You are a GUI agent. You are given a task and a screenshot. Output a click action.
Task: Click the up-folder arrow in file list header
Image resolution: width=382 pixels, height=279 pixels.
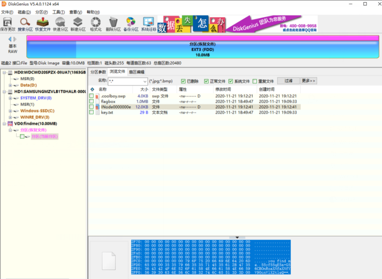tap(93, 89)
